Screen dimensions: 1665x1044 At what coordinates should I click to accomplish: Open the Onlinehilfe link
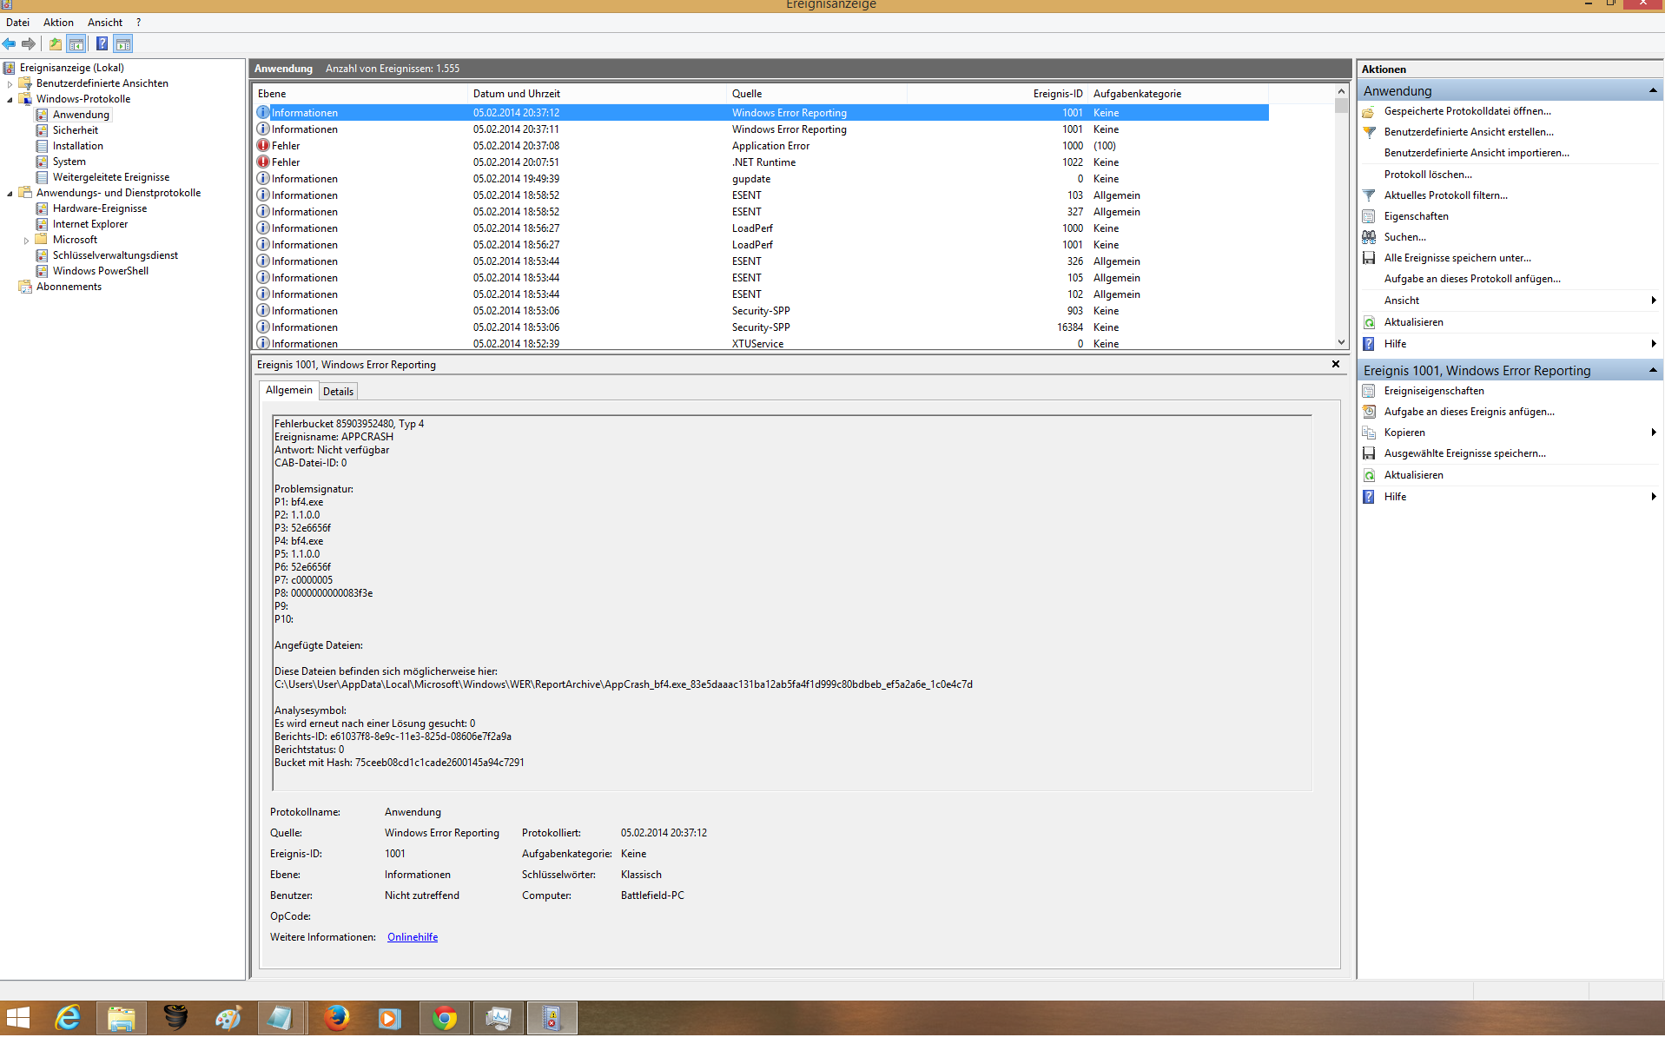[413, 937]
